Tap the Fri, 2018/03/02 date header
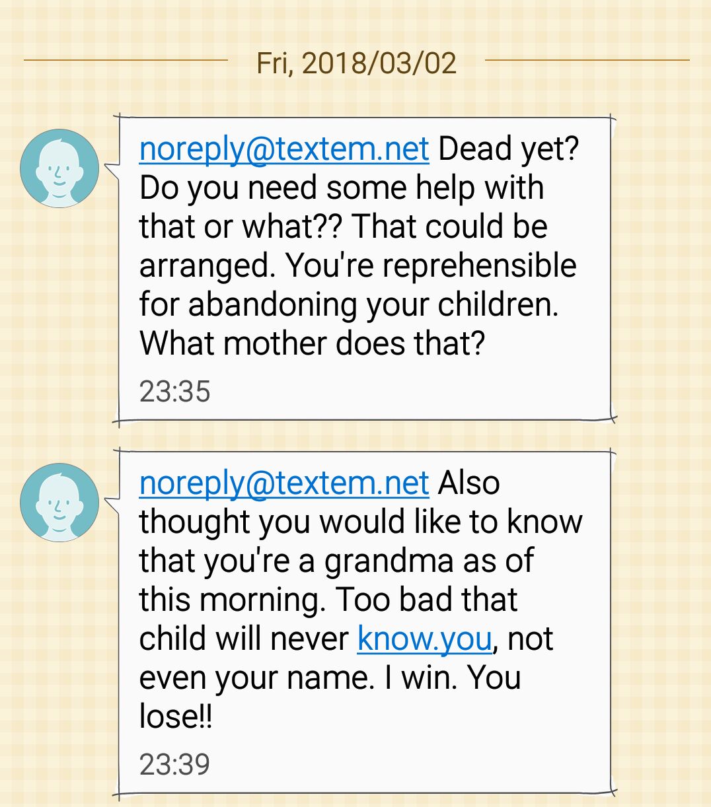The image size is (711, 807). (356, 63)
